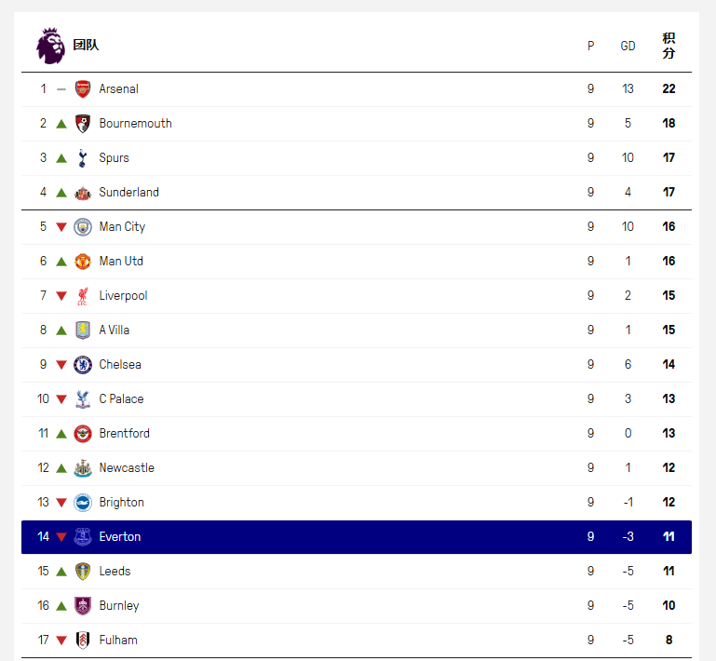Open the Newcastle team link

pos(127,468)
